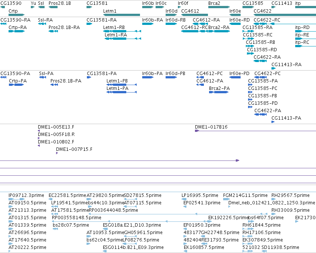The image size is (316, 253).
Task: Click the CG11413-PA protein label
Action: (x=286, y=118)
